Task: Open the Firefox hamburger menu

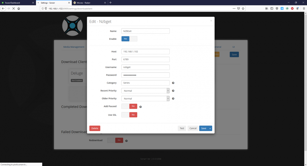Action: 304,8
